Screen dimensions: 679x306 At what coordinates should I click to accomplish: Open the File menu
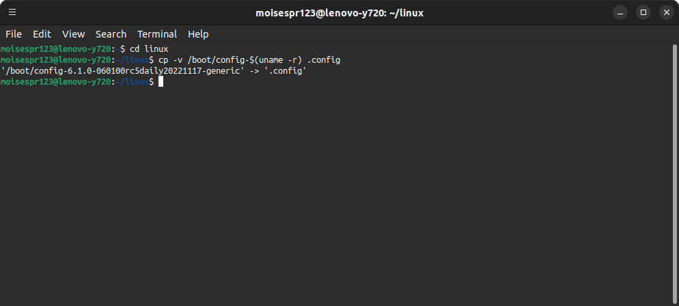(14, 34)
